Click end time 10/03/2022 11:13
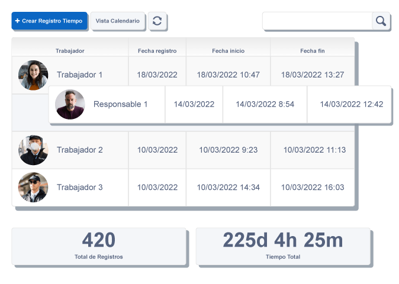 tap(314, 150)
